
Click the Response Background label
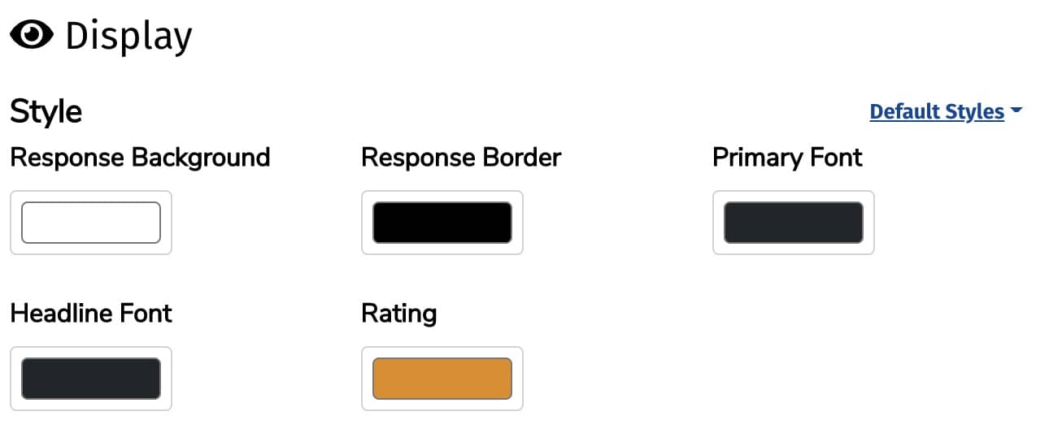(140, 157)
